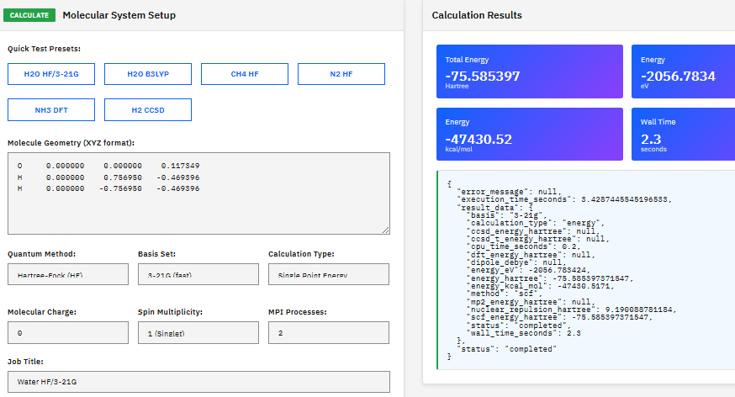The image size is (735, 397).
Task: Open the Spin Multiplicity dropdown
Action: (x=198, y=333)
